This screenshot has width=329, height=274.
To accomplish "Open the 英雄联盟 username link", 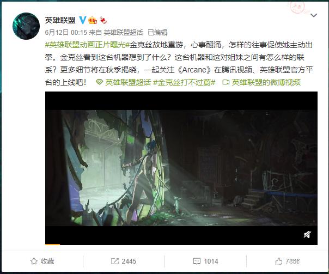I will (x=60, y=20).
